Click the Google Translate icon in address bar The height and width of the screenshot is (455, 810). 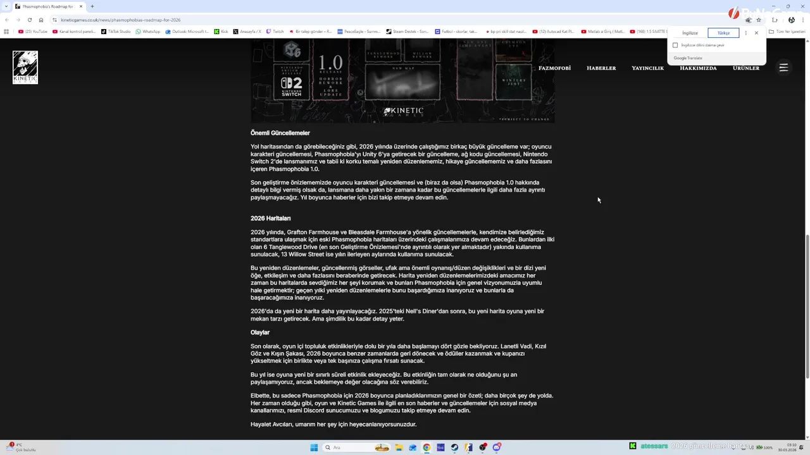[748, 20]
